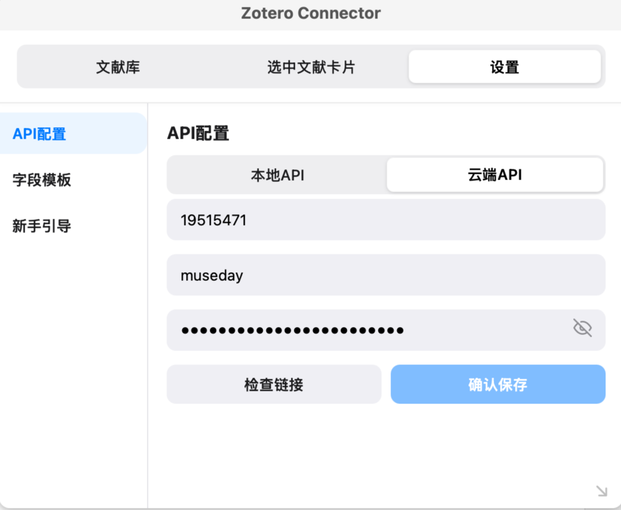Switch to the 选中文献卡片 tab
621x510 pixels.
point(311,67)
